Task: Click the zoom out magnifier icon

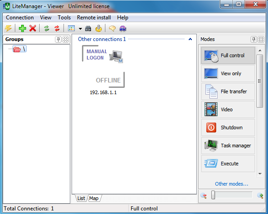Action: coord(204,196)
